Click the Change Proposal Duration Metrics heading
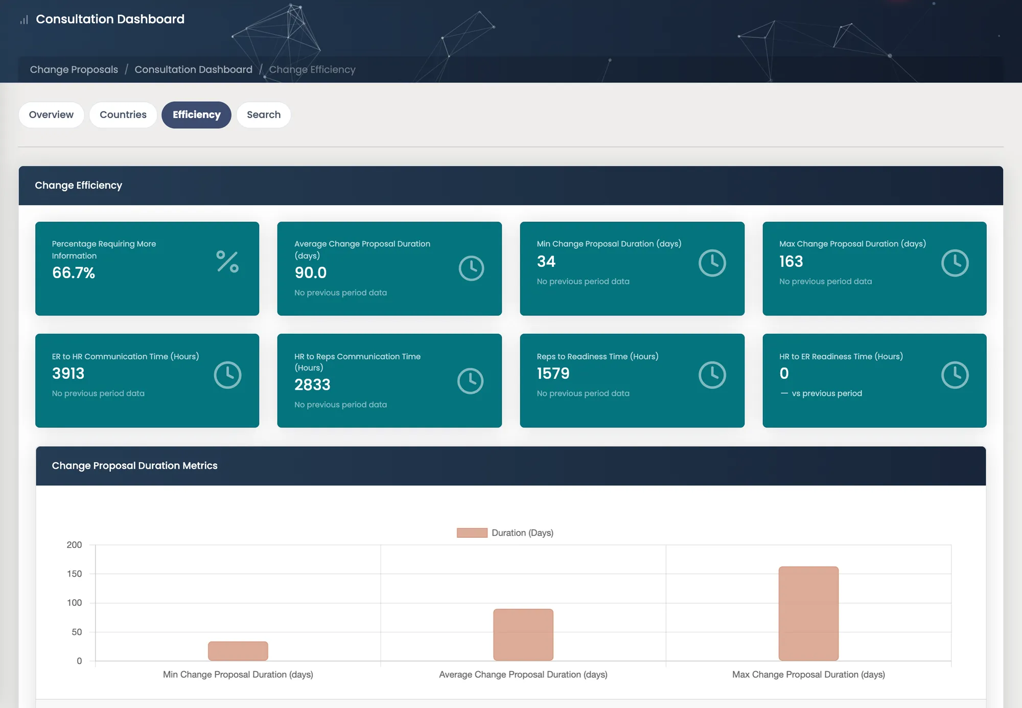1022x708 pixels. click(134, 466)
